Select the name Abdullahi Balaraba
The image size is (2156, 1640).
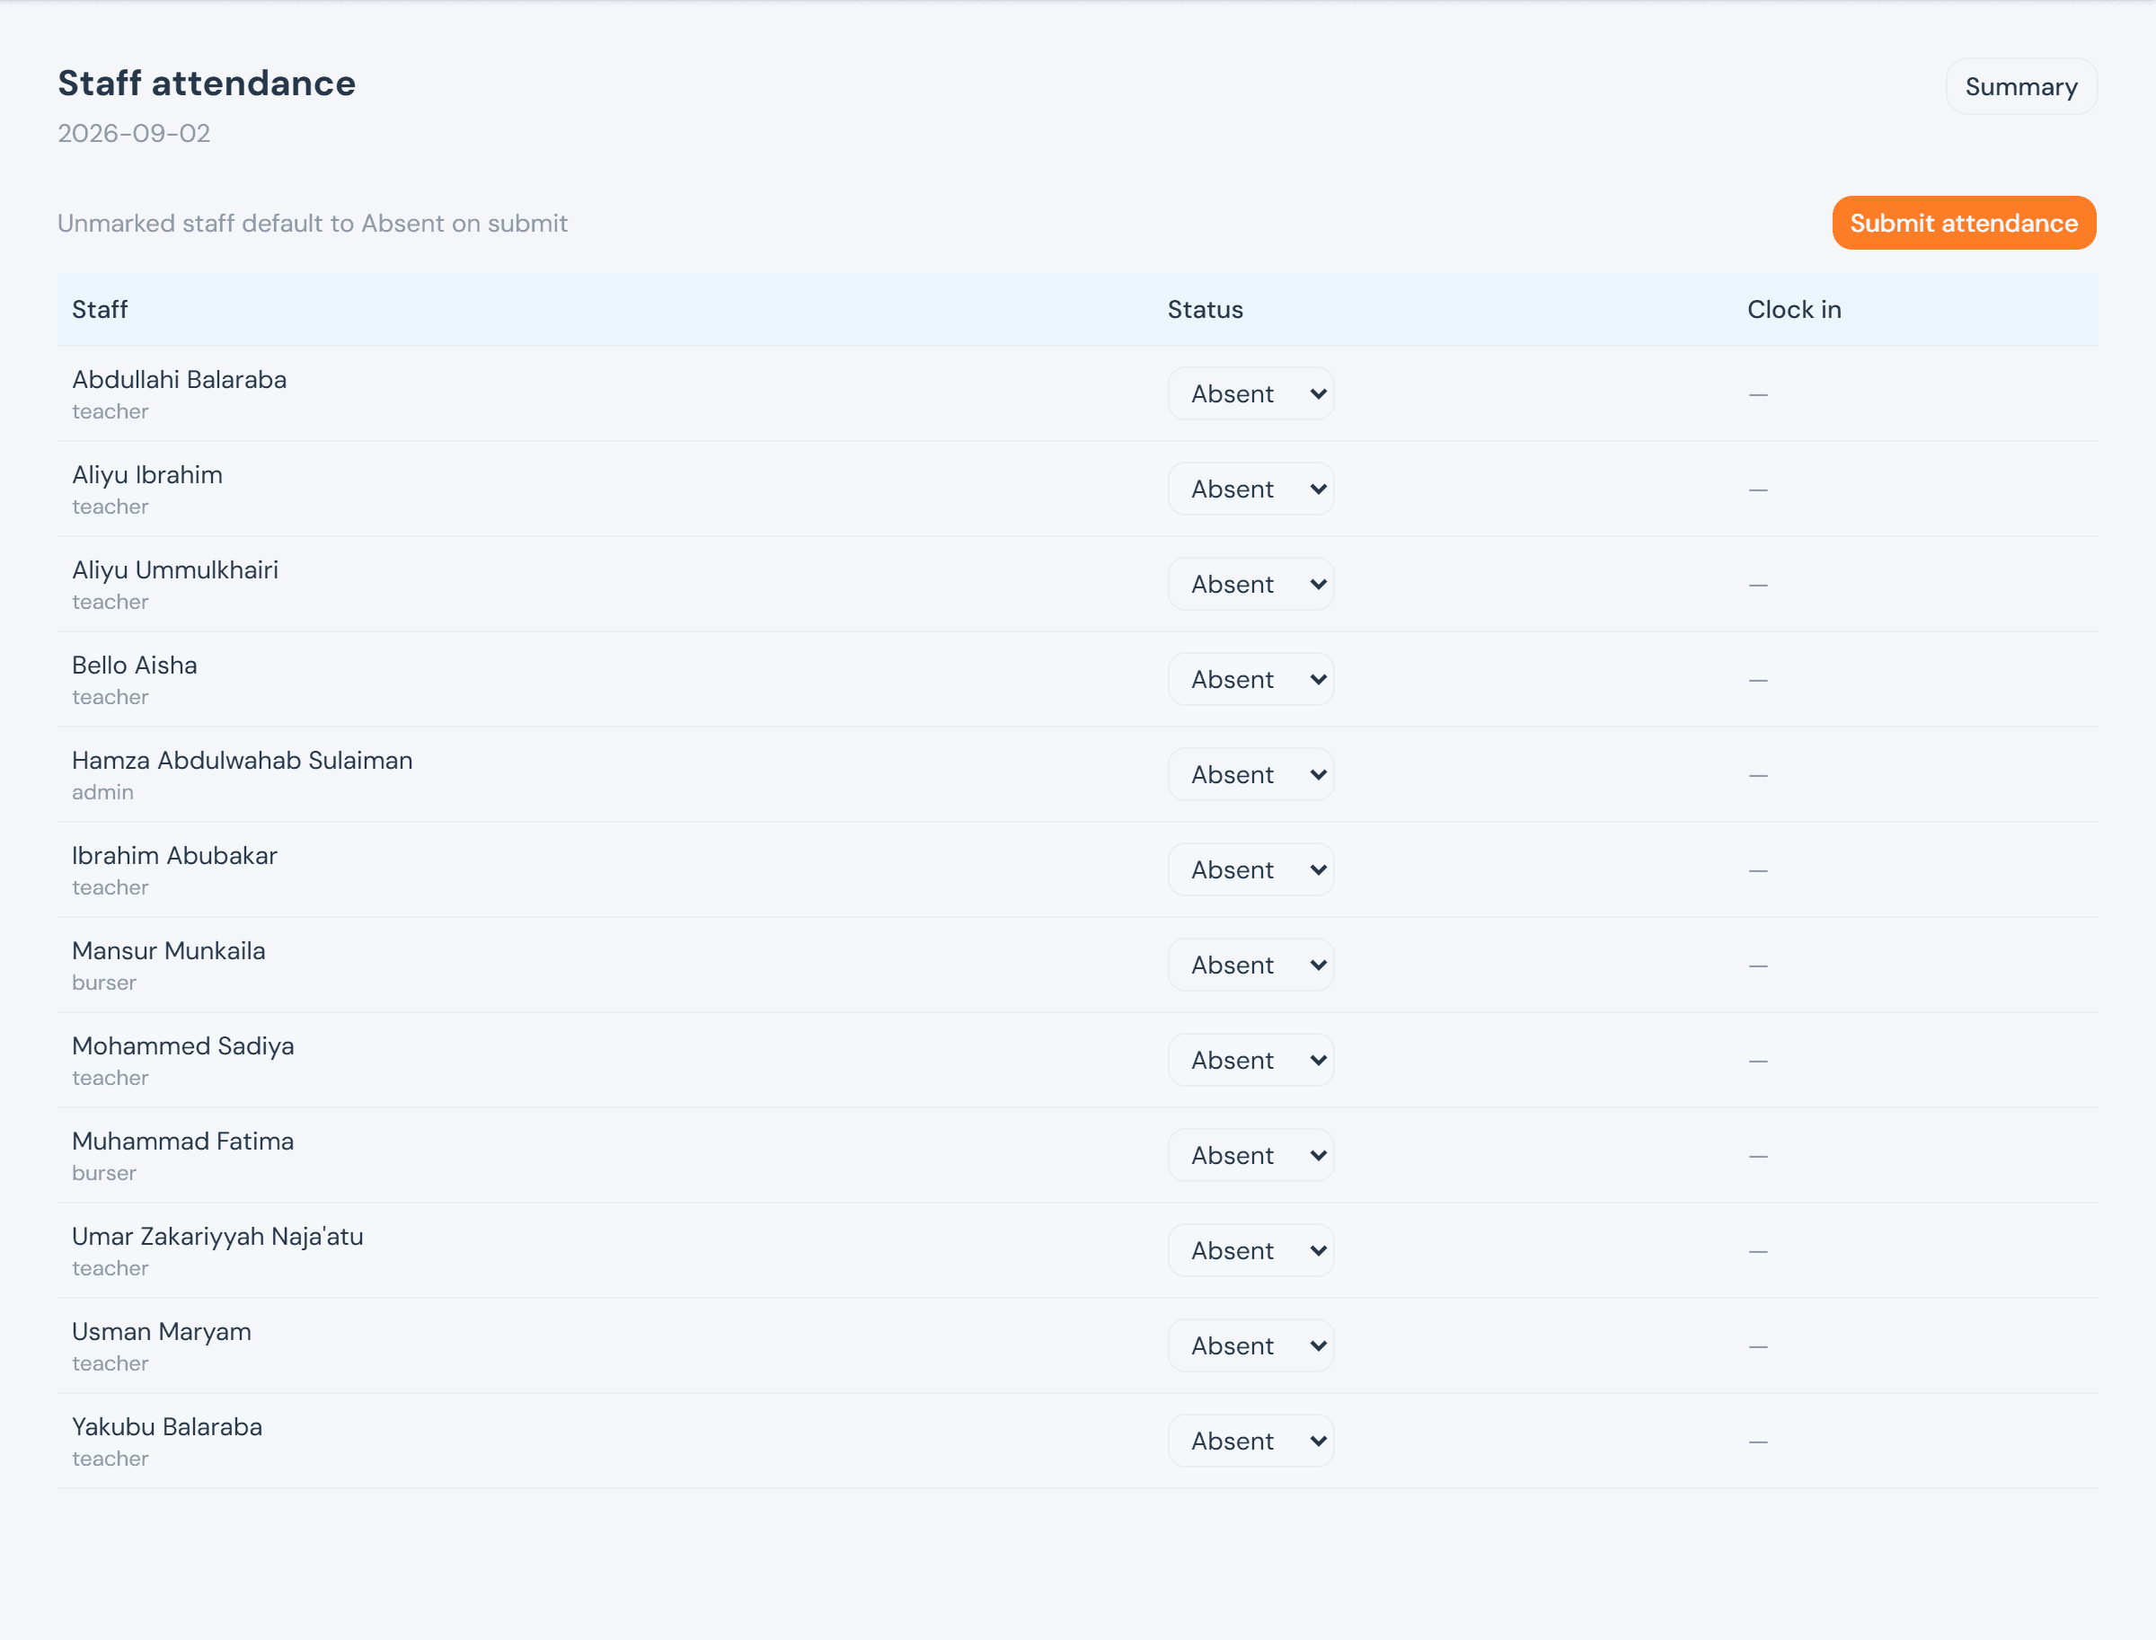click(x=180, y=380)
